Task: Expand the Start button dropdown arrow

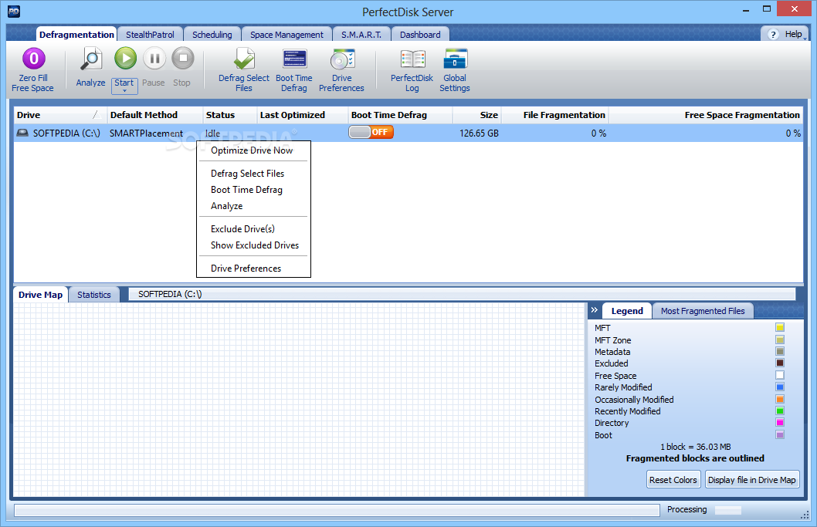Action: [124, 91]
